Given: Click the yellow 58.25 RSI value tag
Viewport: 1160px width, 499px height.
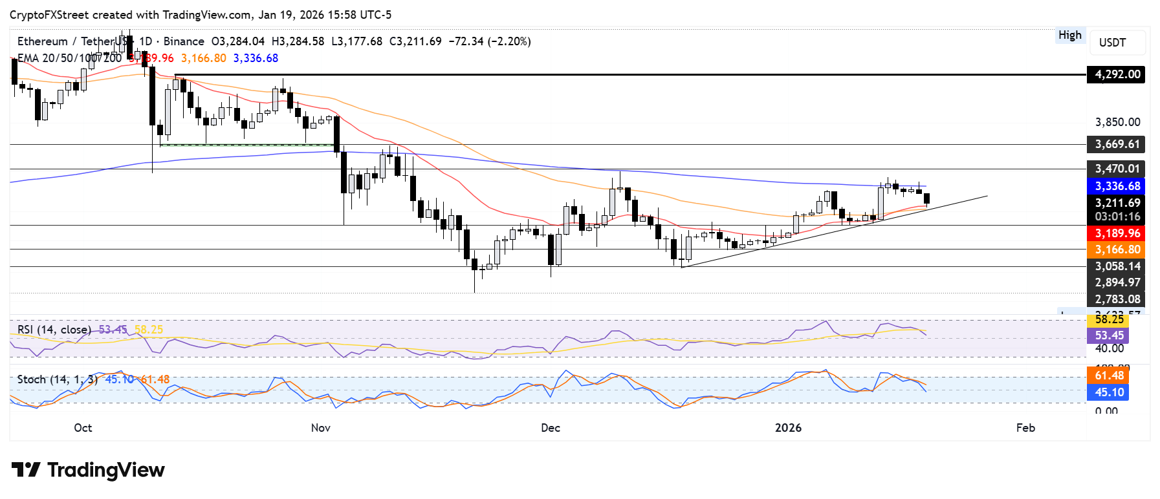Looking at the screenshot, I should pyautogui.click(x=1109, y=320).
